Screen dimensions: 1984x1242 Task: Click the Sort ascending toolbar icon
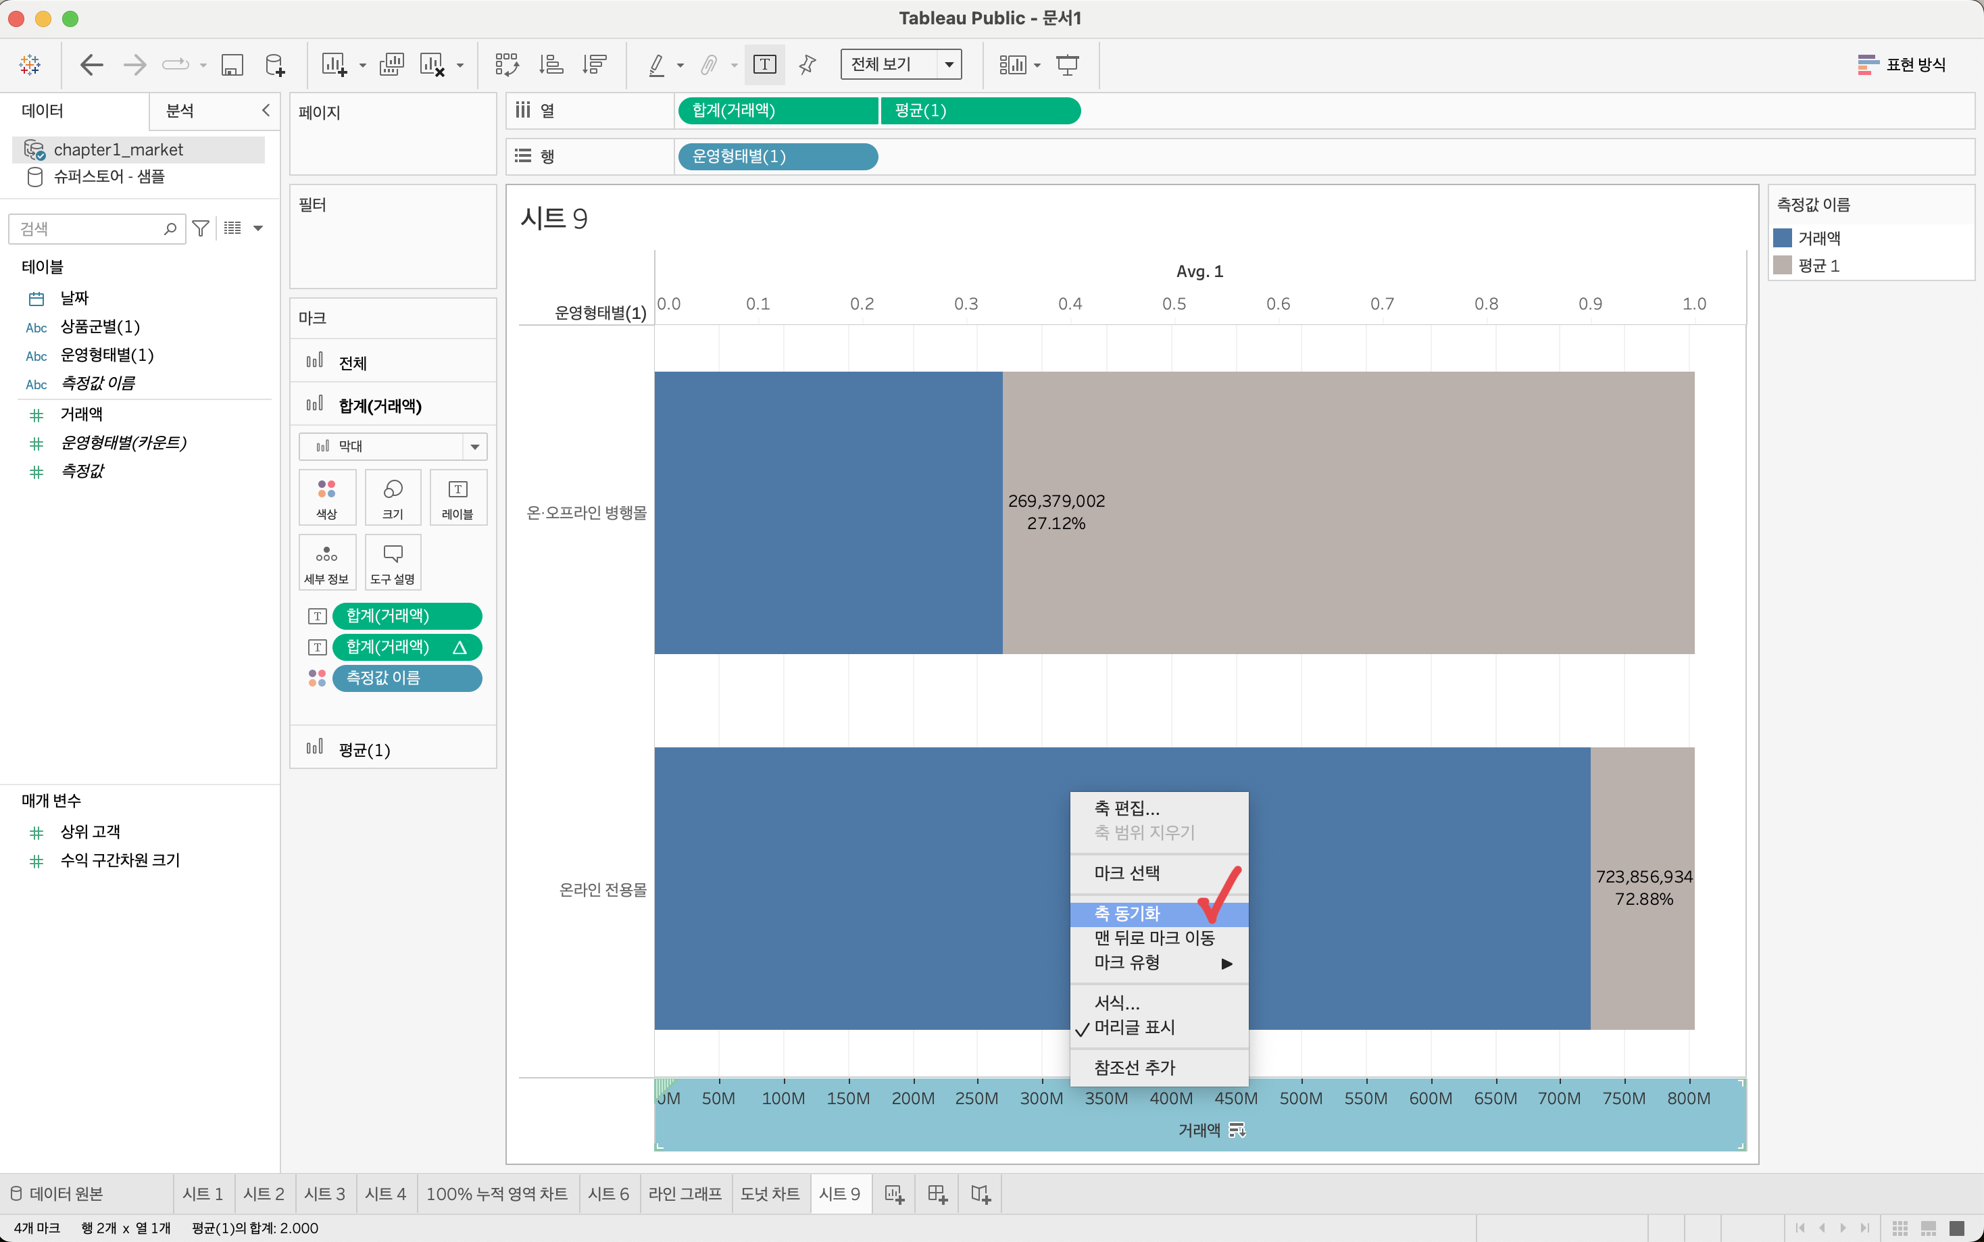(550, 64)
